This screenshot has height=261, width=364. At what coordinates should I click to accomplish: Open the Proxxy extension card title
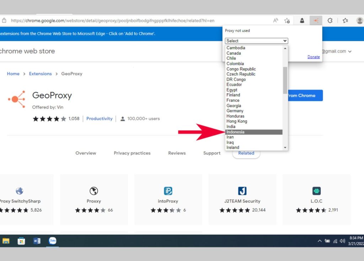click(x=94, y=201)
